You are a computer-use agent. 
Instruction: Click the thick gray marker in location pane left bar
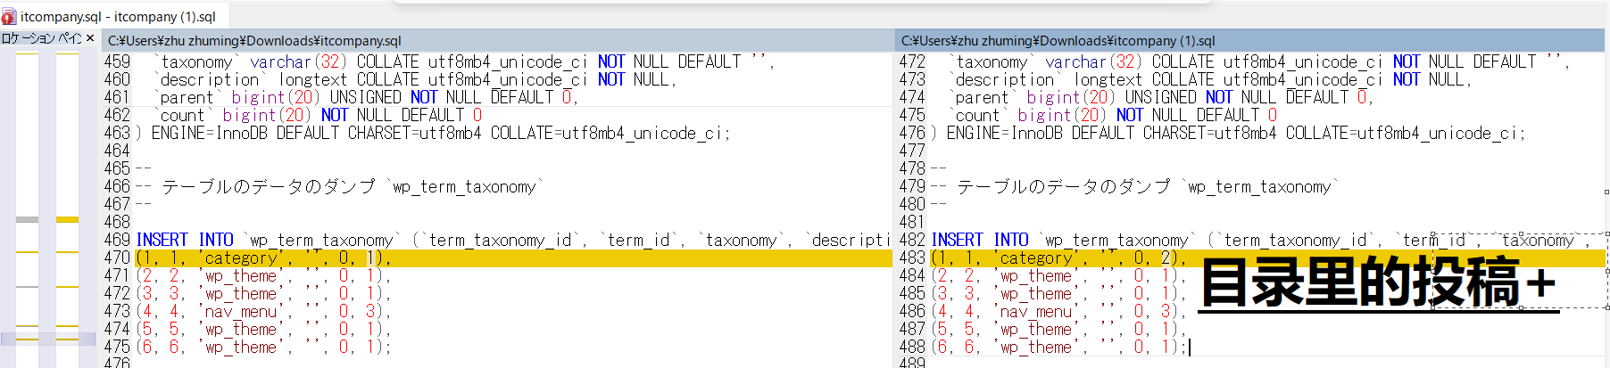(x=27, y=219)
